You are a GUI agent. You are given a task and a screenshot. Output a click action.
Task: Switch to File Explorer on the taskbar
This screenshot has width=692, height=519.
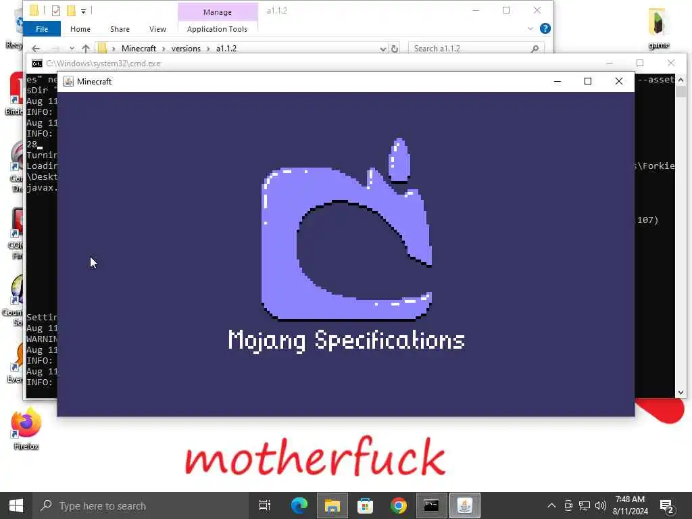(x=332, y=505)
